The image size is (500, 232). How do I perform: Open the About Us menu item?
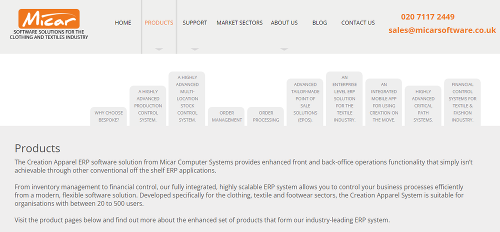[x=284, y=22]
